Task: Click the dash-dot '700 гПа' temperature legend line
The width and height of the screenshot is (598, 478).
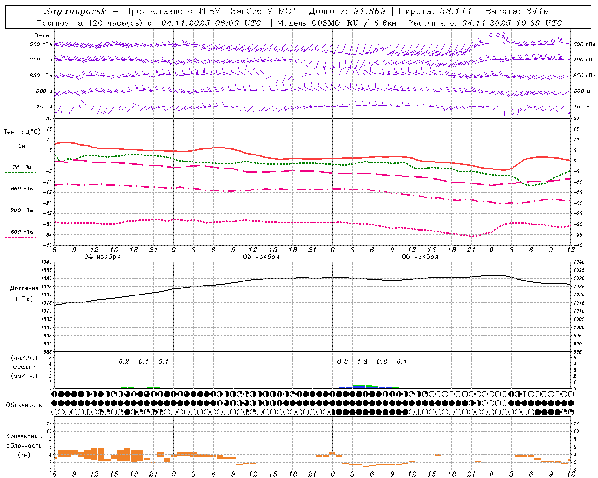Action: pos(21,216)
